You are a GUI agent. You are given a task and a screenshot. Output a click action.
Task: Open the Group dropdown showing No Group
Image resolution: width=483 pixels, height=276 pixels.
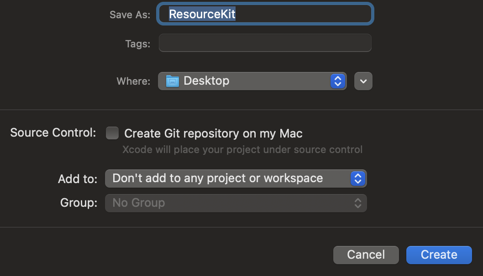pos(236,203)
